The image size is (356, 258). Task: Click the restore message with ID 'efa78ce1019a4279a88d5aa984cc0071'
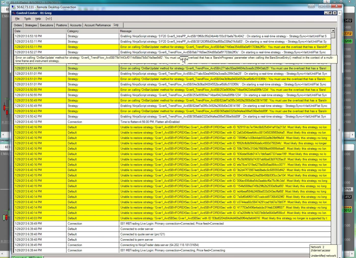pos(225,165)
